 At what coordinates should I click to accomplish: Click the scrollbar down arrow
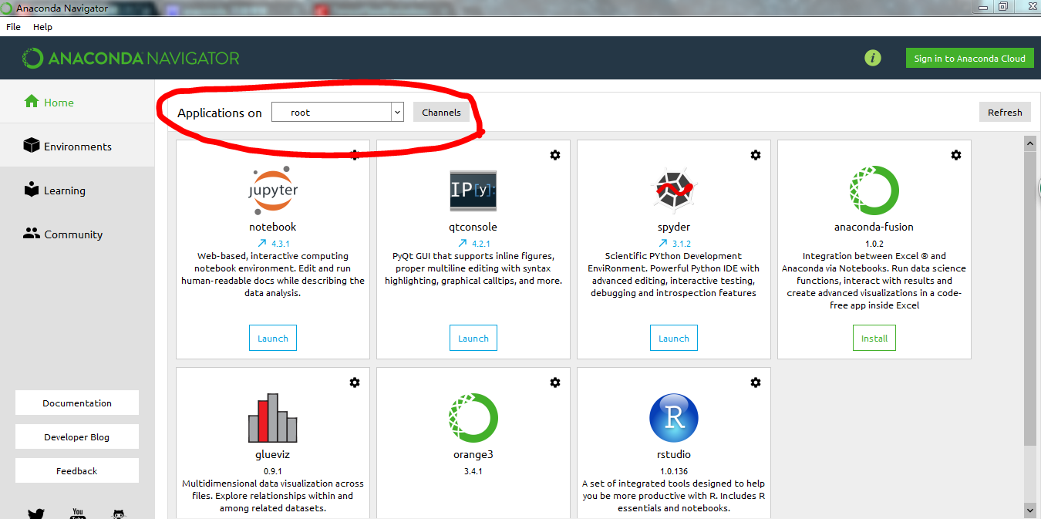coord(1029,510)
